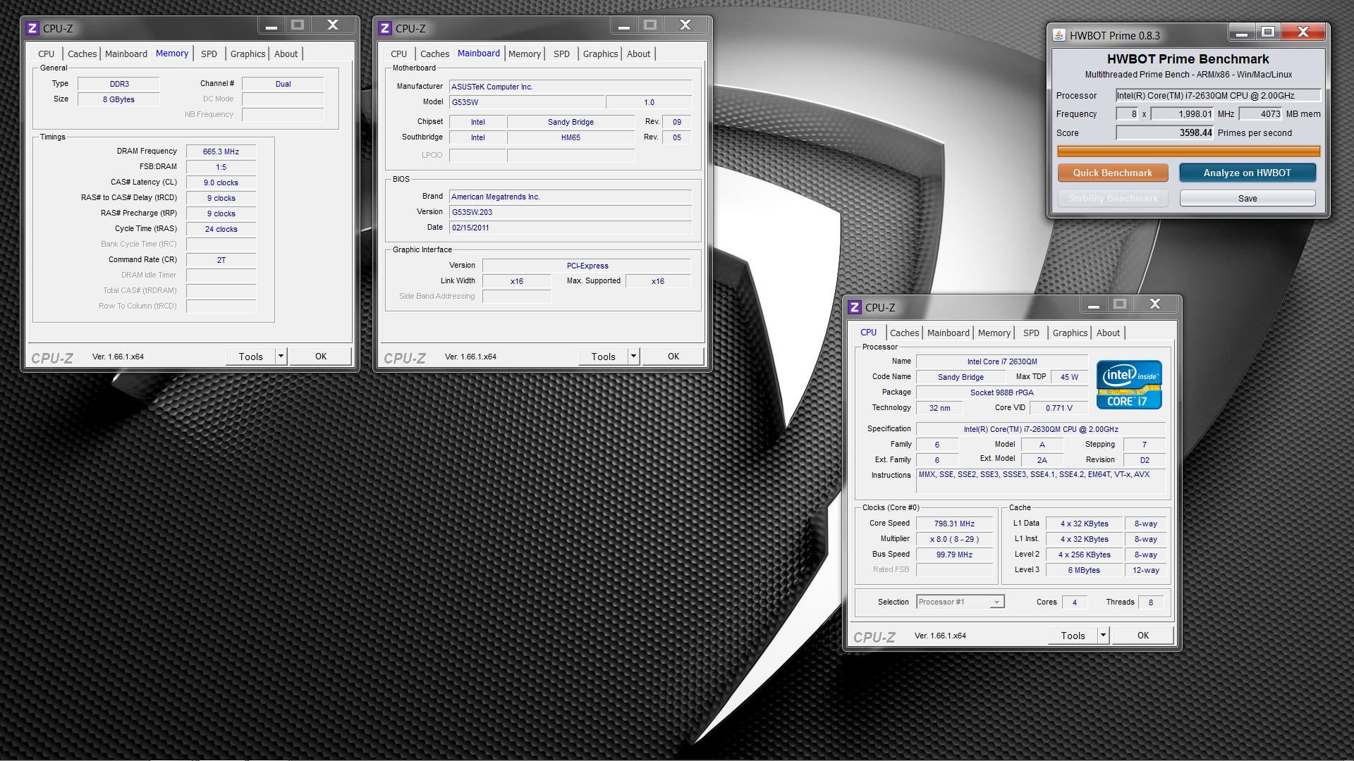Open About tab in Memory window
This screenshot has height=761, width=1354.
point(286,54)
